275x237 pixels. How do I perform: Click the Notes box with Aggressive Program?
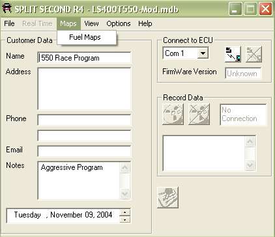pyautogui.click(x=79, y=180)
